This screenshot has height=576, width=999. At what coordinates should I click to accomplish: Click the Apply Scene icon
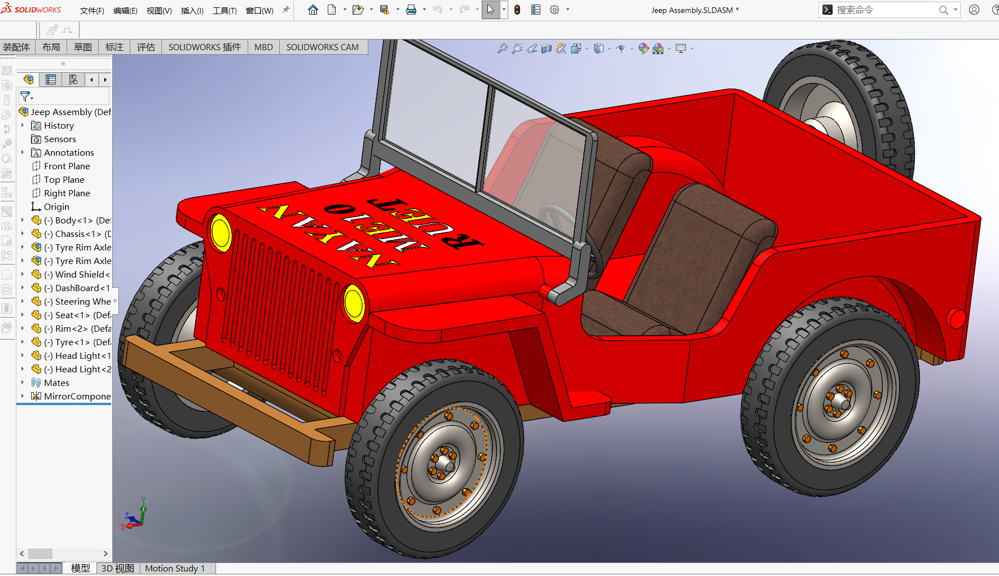(x=658, y=49)
